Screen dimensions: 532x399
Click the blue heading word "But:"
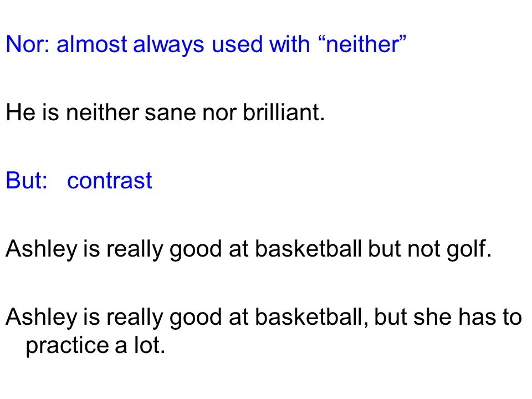coord(27,180)
